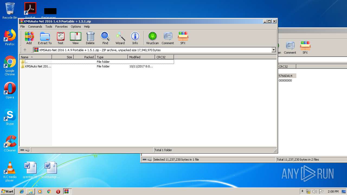Click the Start button
This screenshot has height=195, width=347.
(x=7, y=191)
